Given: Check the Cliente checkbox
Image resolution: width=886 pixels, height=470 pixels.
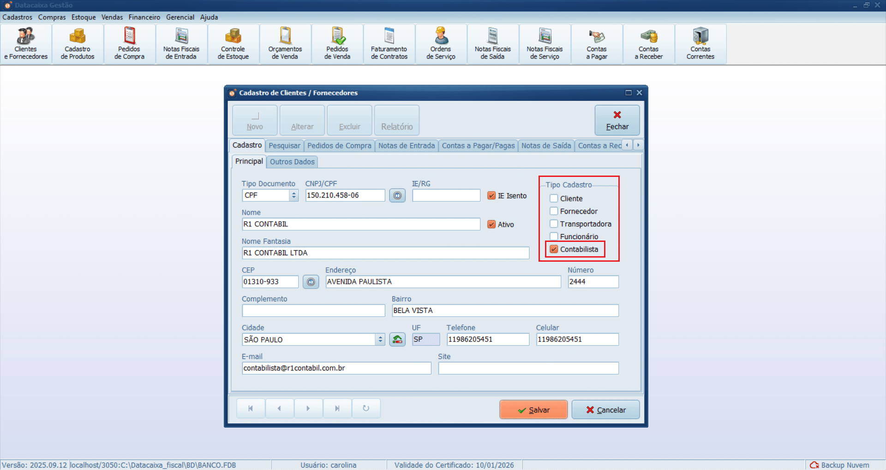Looking at the screenshot, I should [554, 199].
